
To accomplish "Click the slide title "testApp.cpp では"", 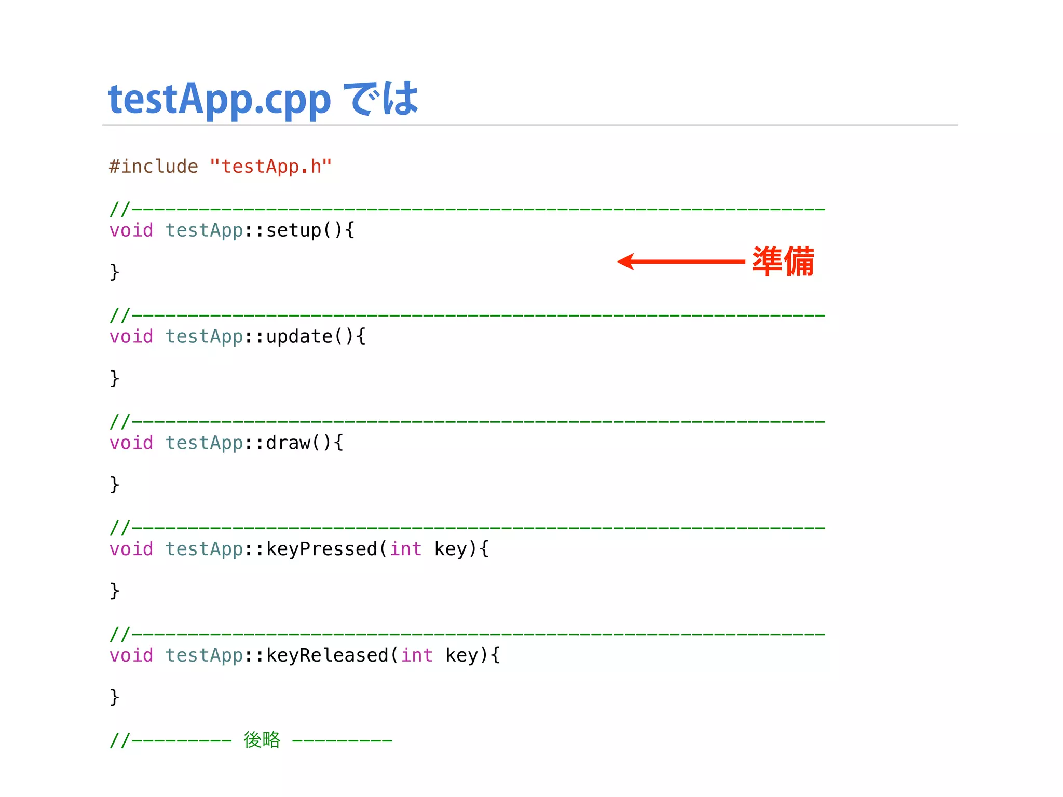I will (x=263, y=99).
